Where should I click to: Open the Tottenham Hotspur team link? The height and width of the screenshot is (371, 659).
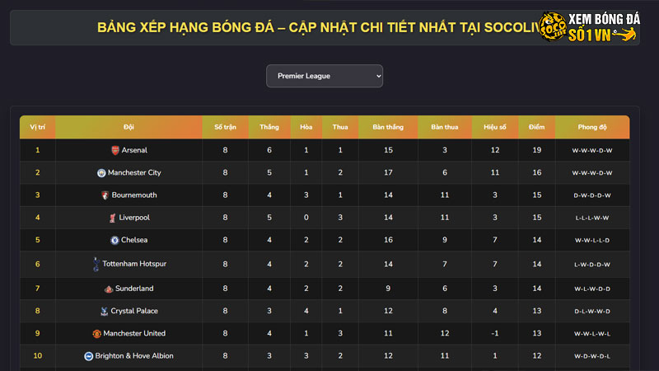pos(135,264)
